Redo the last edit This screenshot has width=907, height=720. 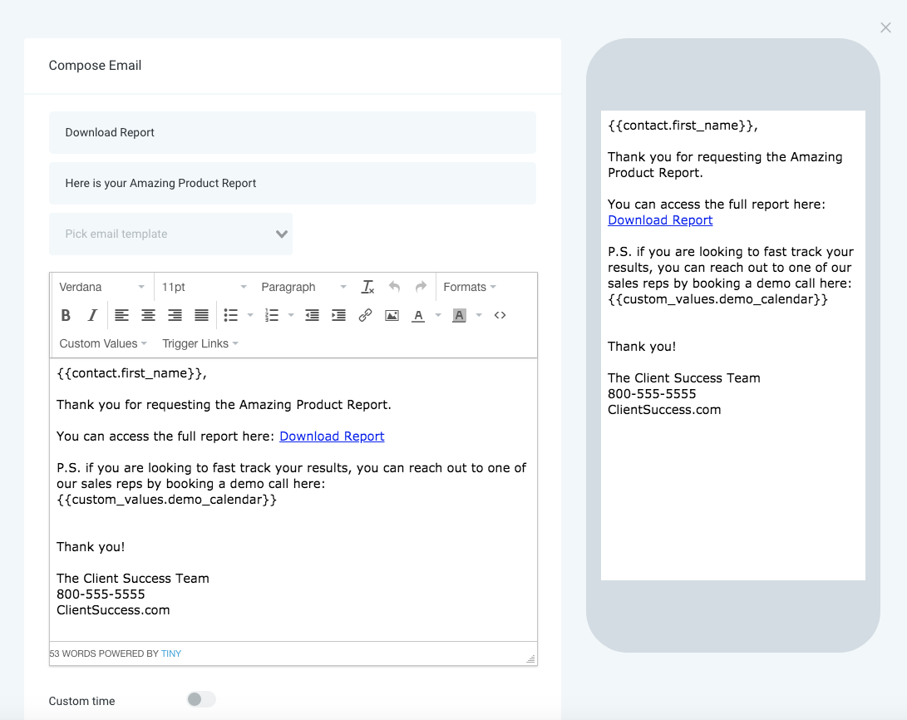coord(421,287)
